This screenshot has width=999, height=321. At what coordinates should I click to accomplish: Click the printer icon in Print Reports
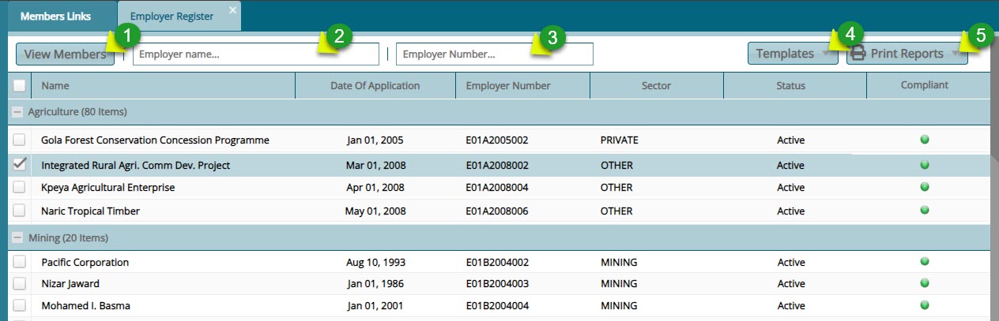coord(858,54)
